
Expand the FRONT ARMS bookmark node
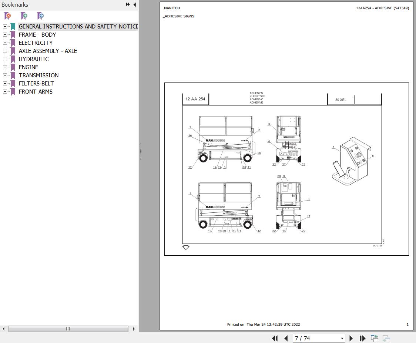pos(5,91)
